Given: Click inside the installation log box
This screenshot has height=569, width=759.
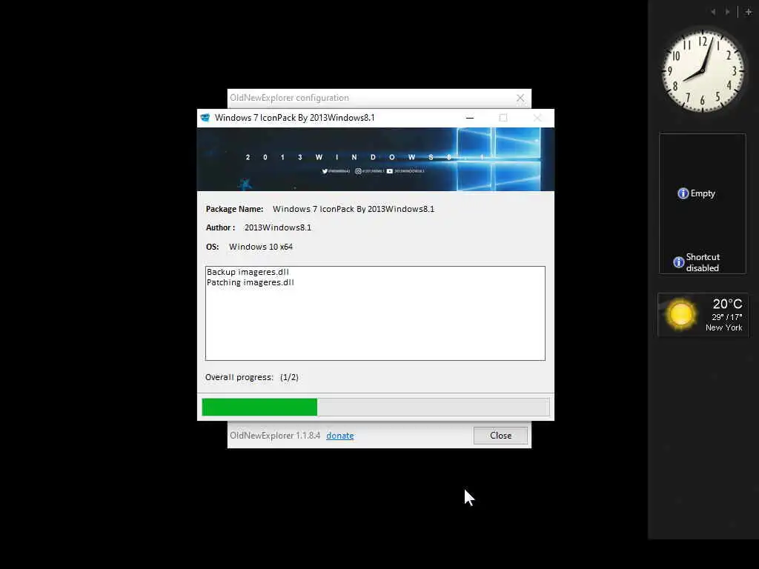Looking at the screenshot, I should [x=375, y=313].
